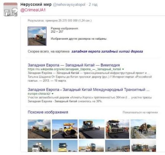Image resolution: width=165 pixels, height=155 pixels.
Task: Open the Похожие изображения heading
Action: [48, 112]
